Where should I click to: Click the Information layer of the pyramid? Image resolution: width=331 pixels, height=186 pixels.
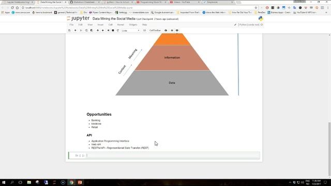[172, 57]
